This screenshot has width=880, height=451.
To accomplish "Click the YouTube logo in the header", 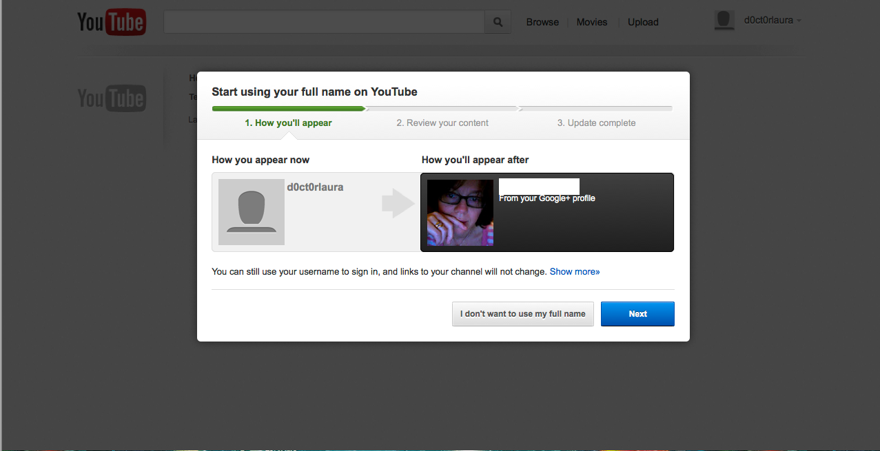I will [111, 22].
